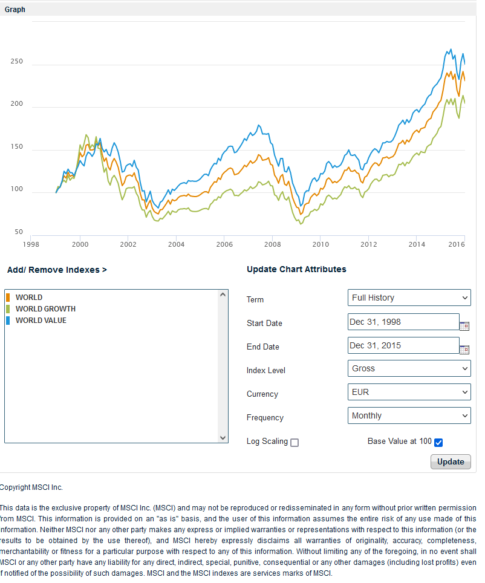Uncheck the Base Value at 100 checkbox
This screenshot has height=583, width=485.
click(x=438, y=443)
